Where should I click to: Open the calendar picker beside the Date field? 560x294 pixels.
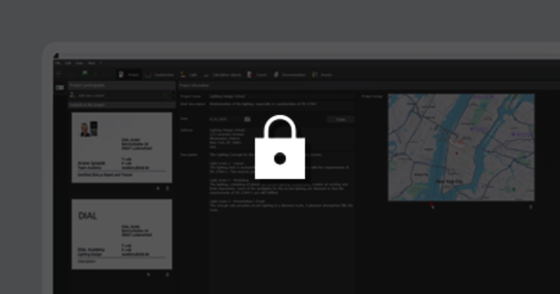(247, 119)
